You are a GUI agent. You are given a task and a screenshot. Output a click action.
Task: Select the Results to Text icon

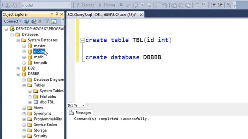click(174, 5)
